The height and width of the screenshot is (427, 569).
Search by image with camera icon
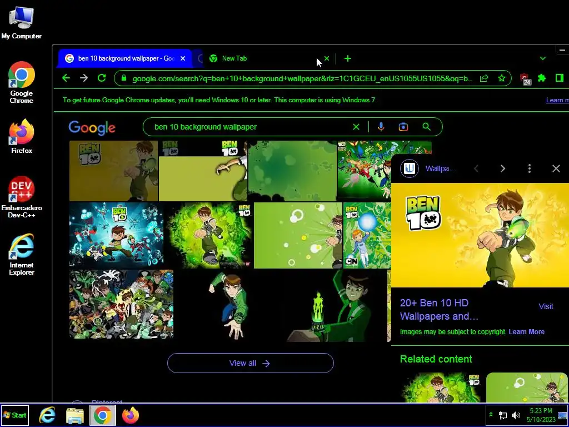point(403,127)
